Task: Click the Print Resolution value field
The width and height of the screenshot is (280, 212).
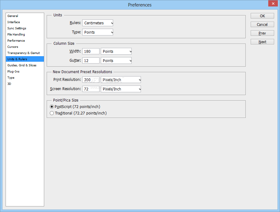Action: [91, 80]
